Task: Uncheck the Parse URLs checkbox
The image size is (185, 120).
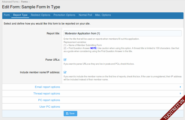Action: 65,60
